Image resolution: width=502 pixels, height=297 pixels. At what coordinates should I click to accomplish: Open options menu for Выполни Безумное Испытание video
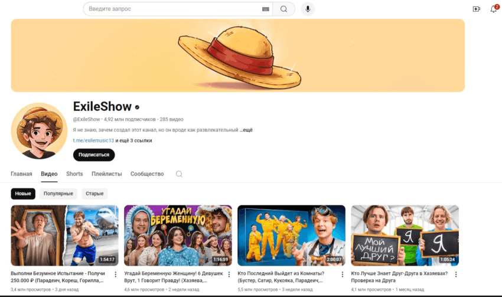click(x=116, y=275)
